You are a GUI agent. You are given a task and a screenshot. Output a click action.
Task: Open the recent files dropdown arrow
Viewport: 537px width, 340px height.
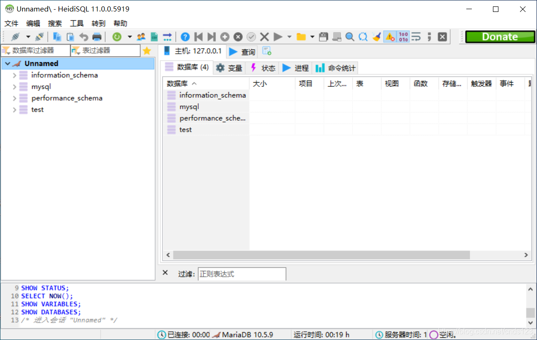click(x=313, y=37)
